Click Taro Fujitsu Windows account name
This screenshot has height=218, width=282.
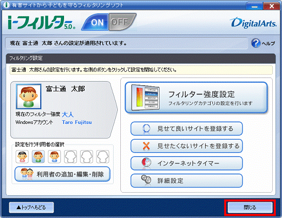[x=77, y=122]
